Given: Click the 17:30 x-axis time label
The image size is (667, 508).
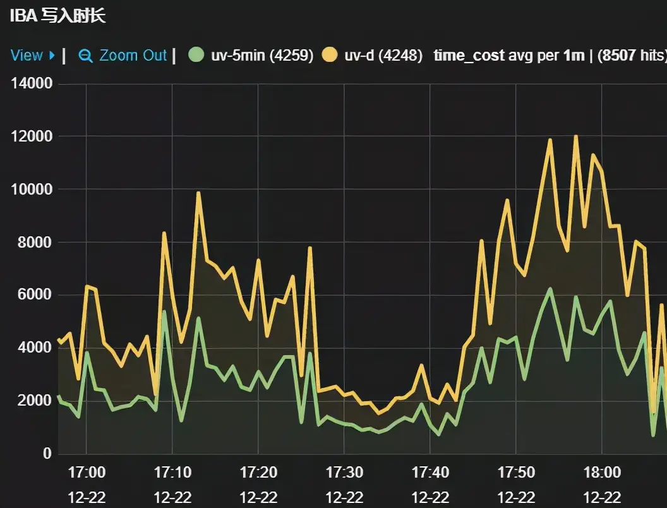Looking at the screenshot, I should 344,473.
